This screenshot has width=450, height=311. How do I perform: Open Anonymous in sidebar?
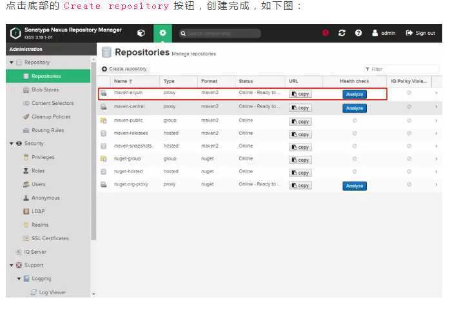coord(46,198)
